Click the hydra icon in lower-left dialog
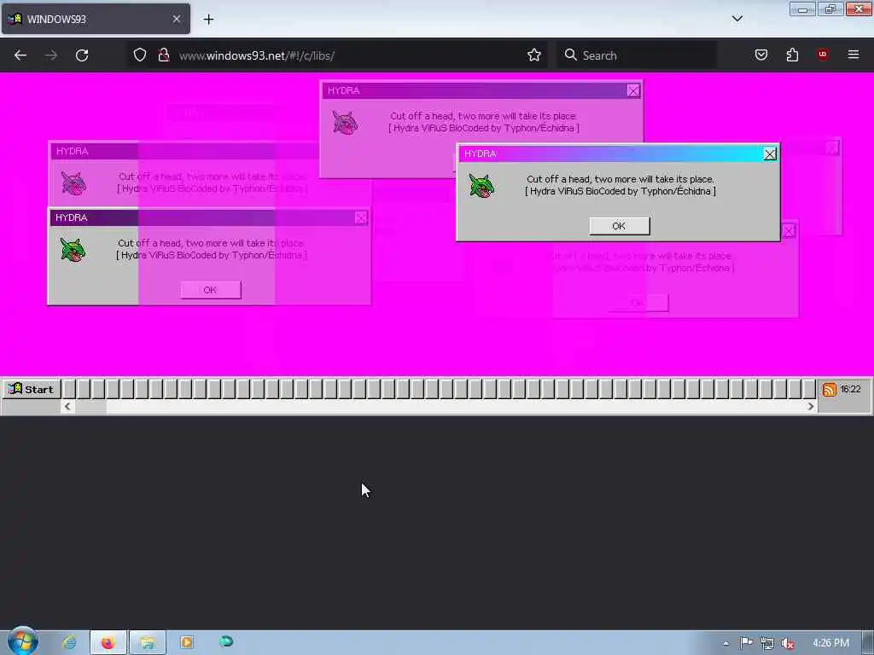This screenshot has height=655, width=874. [73, 250]
